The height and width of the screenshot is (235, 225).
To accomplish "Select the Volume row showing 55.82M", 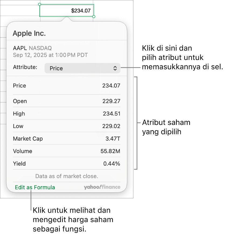I will 67,151.
